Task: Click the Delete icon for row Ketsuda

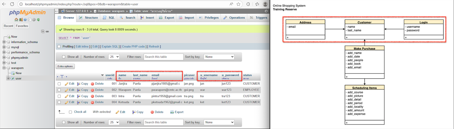Action: tap(97, 102)
